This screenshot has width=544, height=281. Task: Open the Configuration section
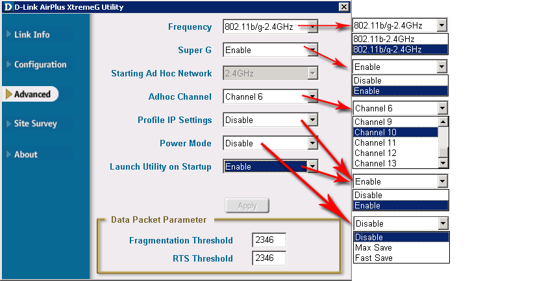(40, 64)
